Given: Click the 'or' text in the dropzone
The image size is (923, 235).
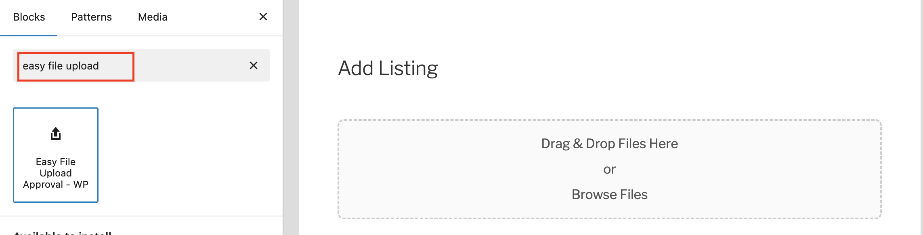Looking at the screenshot, I should [x=609, y=169].
